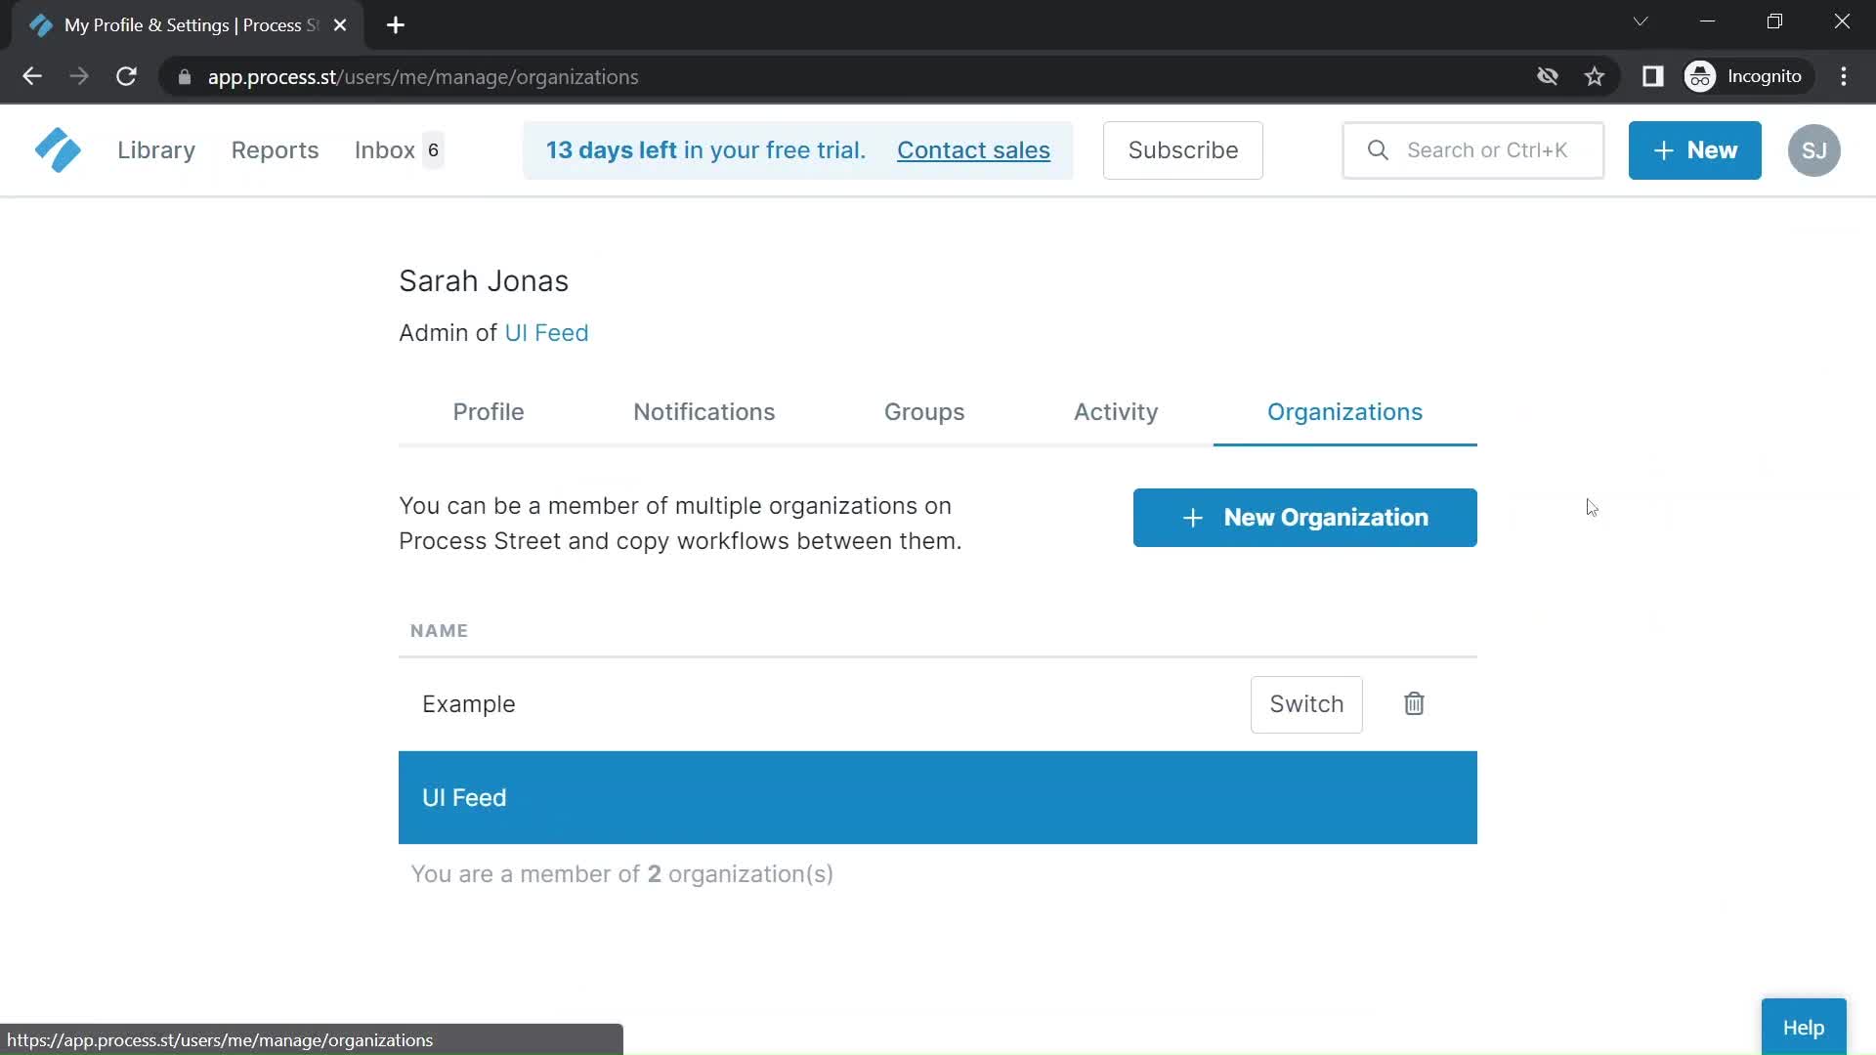Screen dimensions: 1876x1055
Task: Click the Incognito profile icon
Action: (1701, 76)
